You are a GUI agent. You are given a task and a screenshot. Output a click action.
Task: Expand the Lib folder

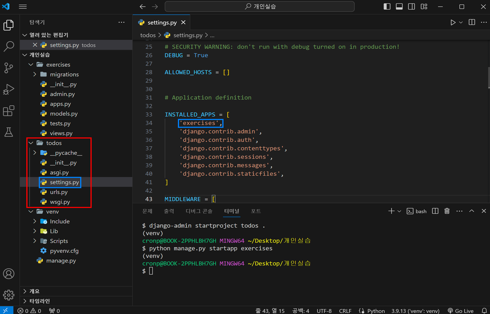[x=76, y=231]
